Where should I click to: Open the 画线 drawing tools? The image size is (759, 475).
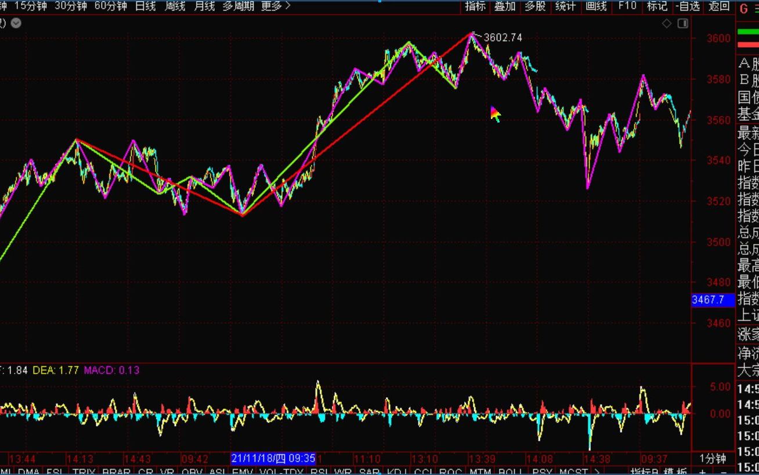click(596, 6)
